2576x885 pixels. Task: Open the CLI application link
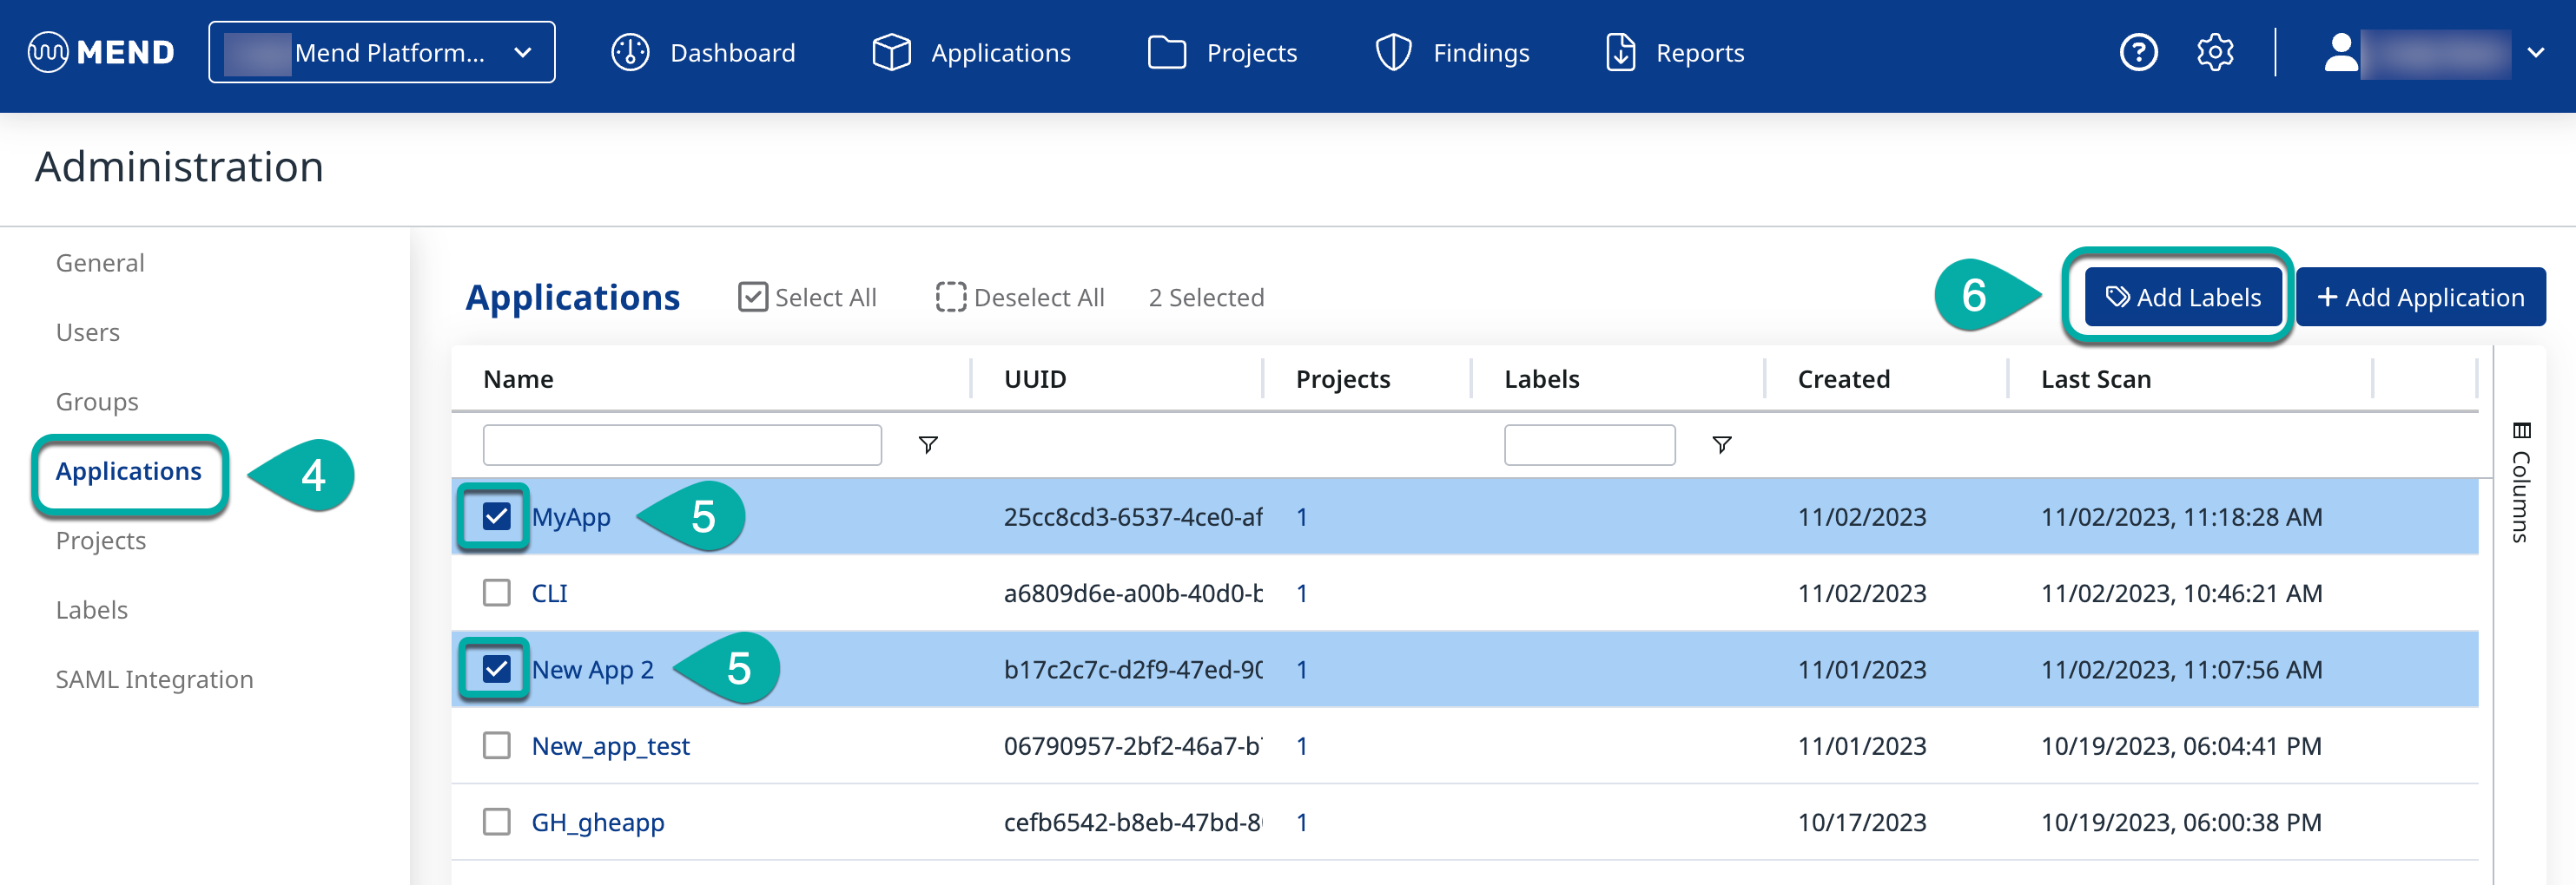pyautogui.click(x=550, y=593)
